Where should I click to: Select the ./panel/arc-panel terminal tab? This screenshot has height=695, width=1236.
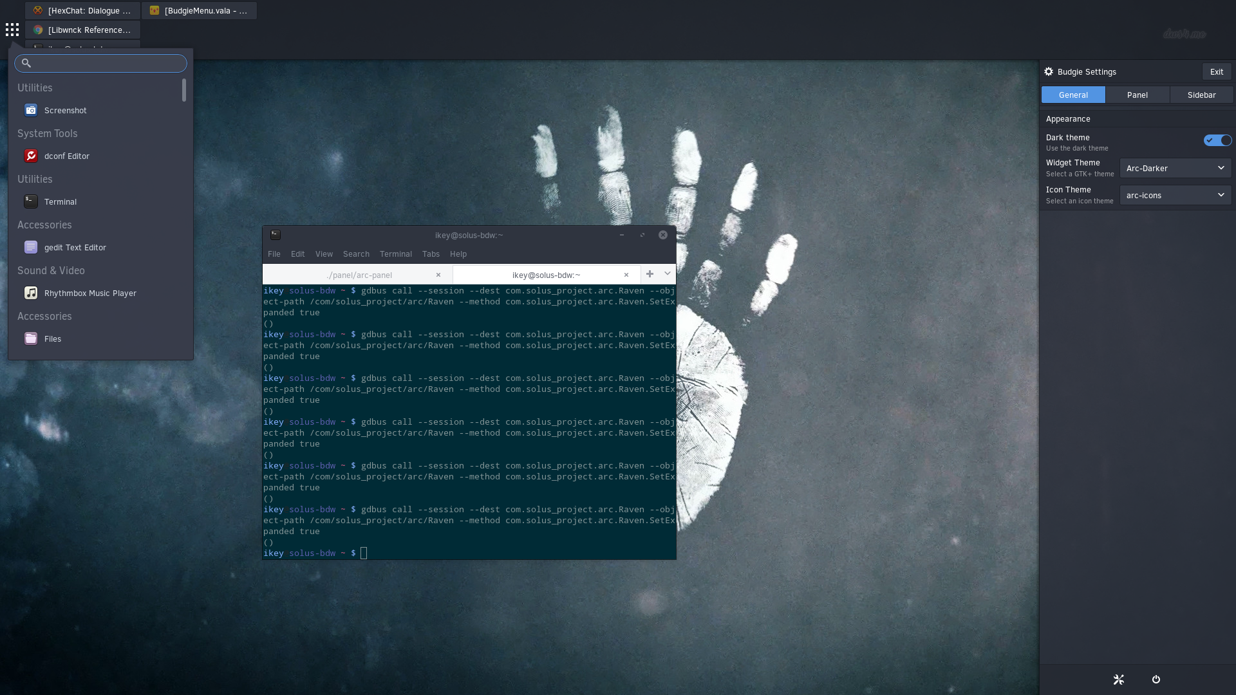point(357,275)
